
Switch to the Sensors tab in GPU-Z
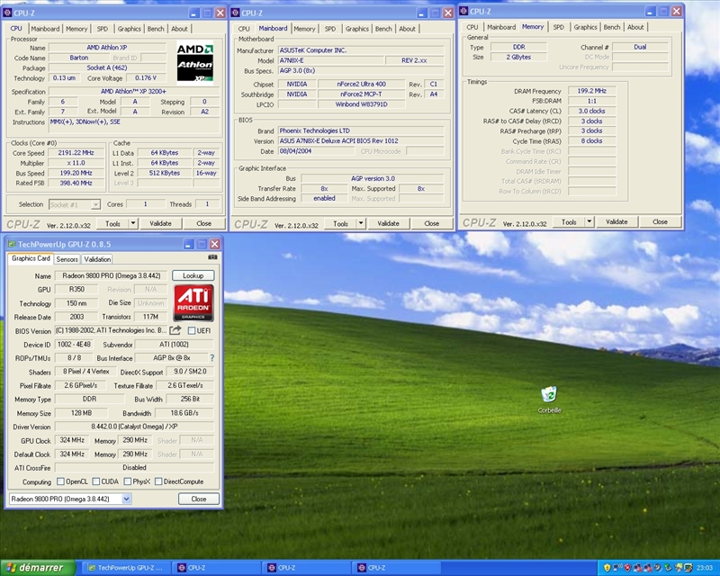click(67, 259)
